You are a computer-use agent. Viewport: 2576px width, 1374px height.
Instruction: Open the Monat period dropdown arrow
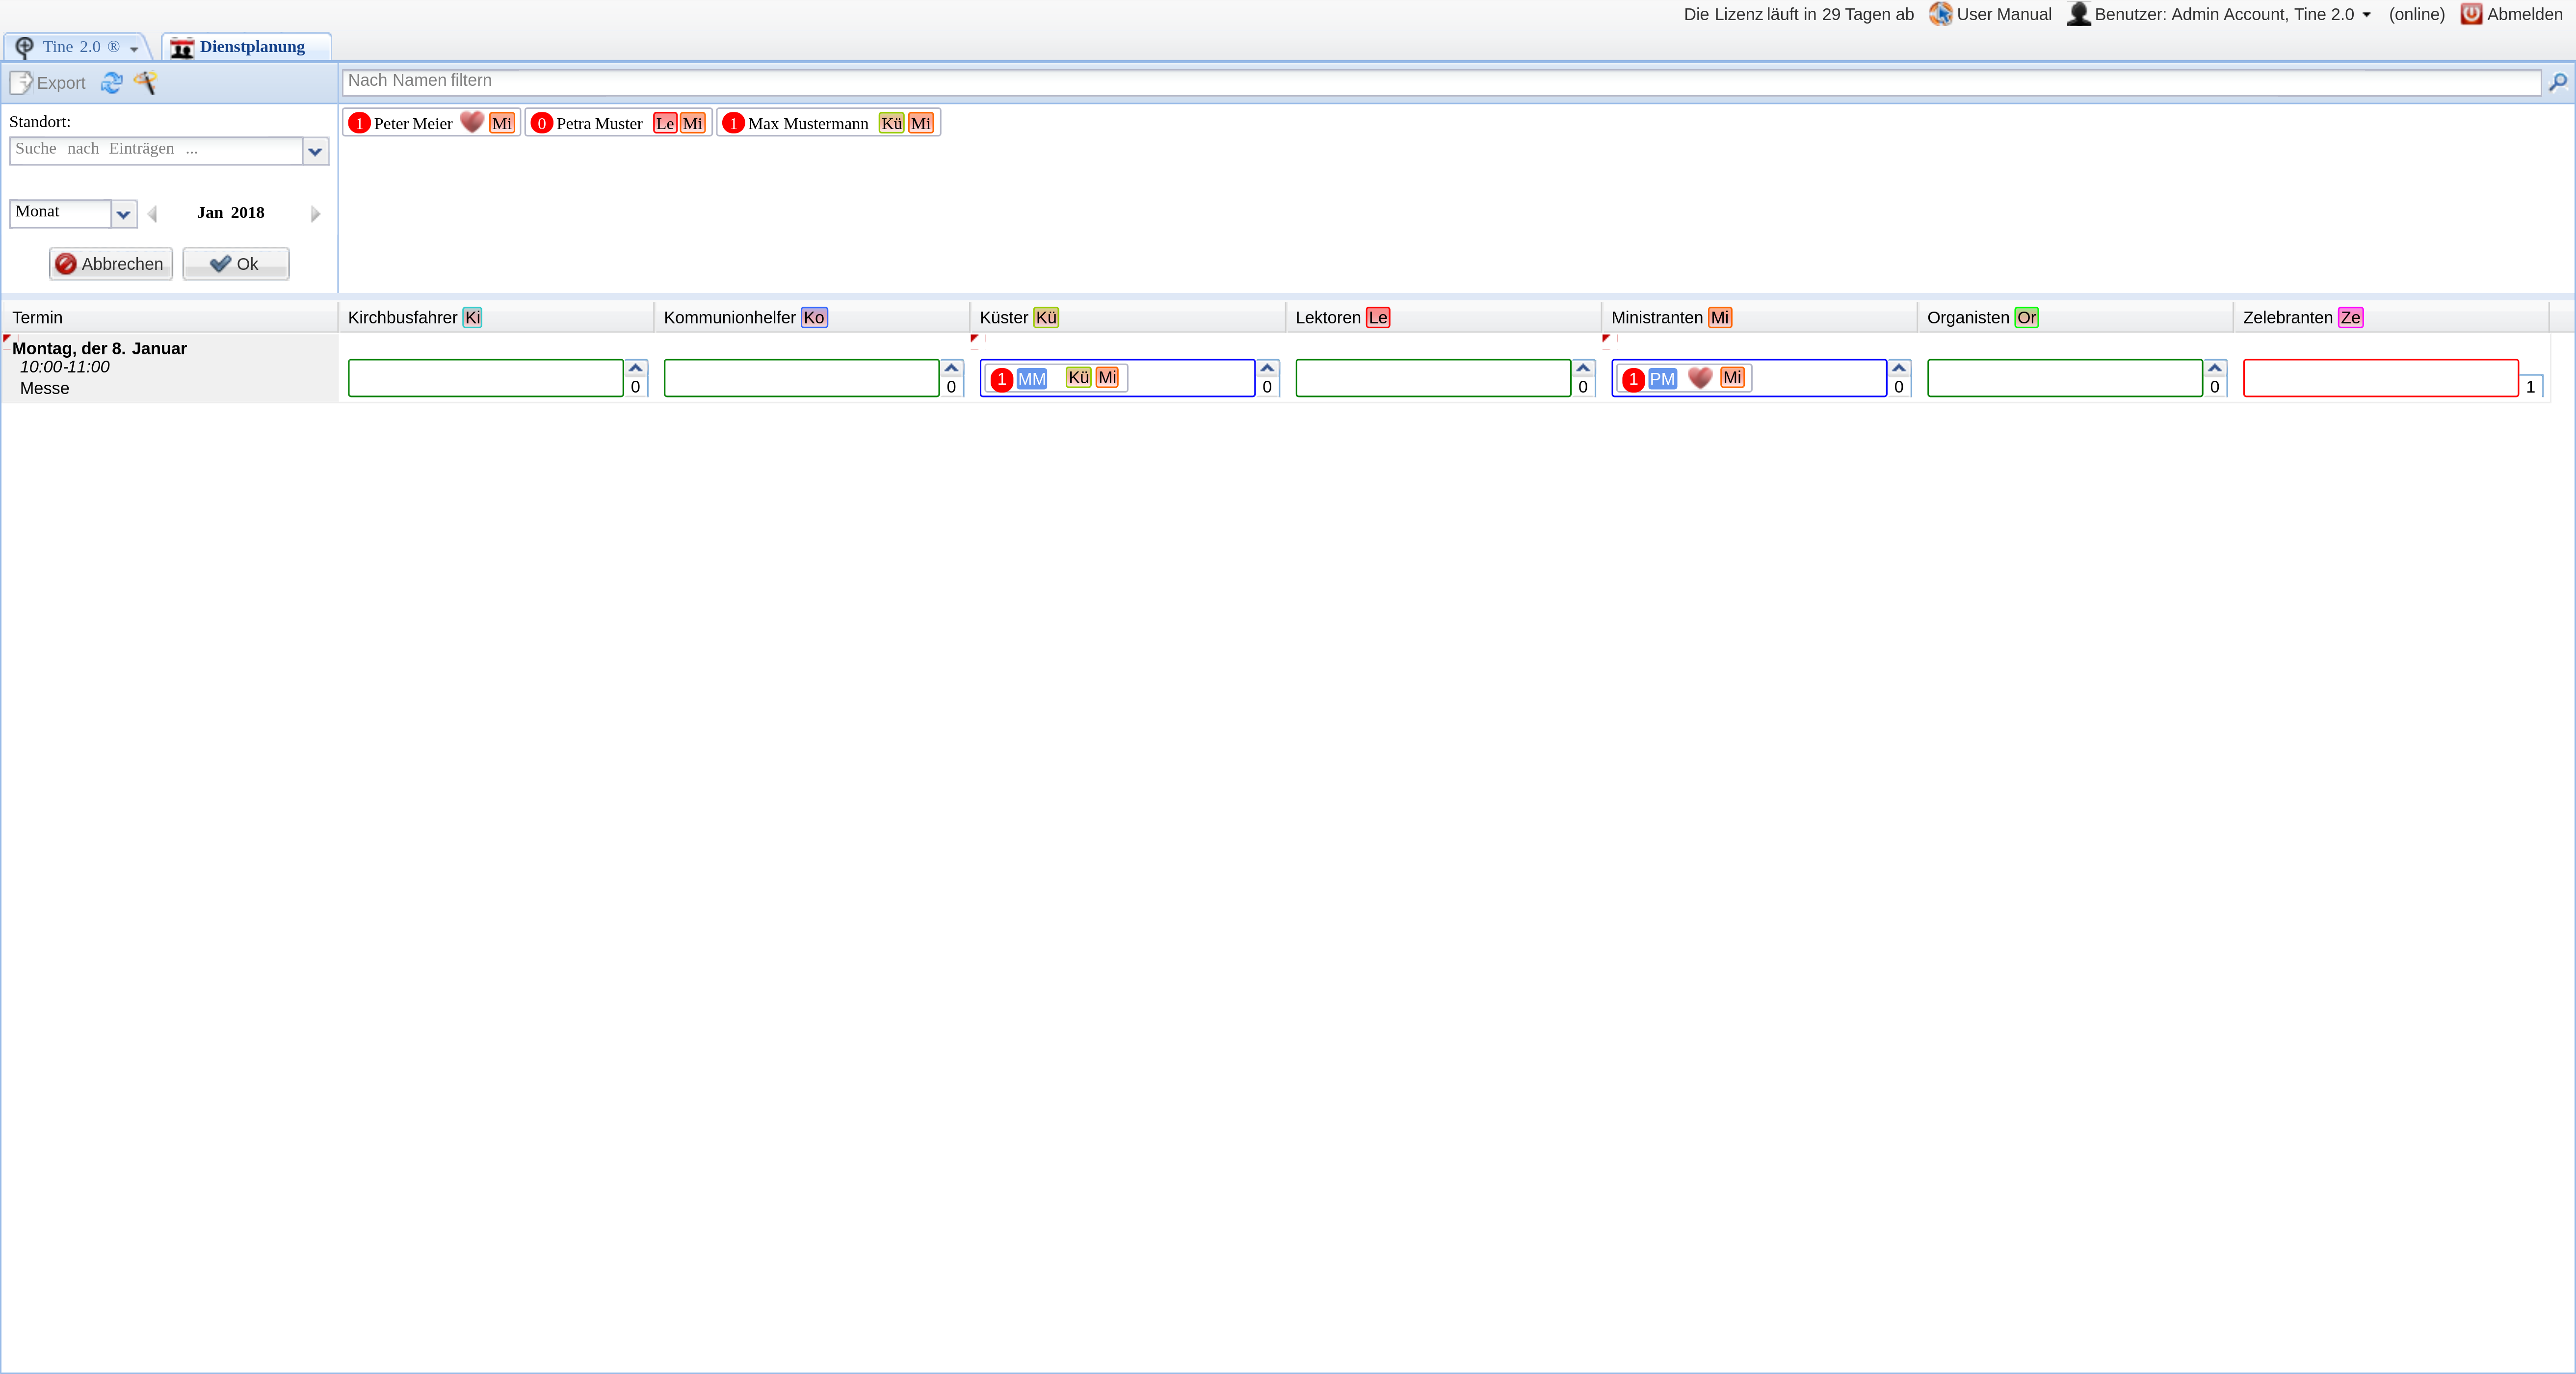pyautogui.click(x=124, y=214)
